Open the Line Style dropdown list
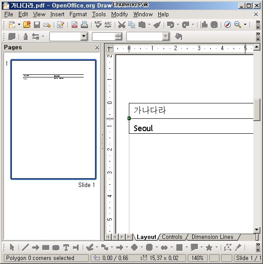Screen dimensions: 263x264 (x=84, y=37)
